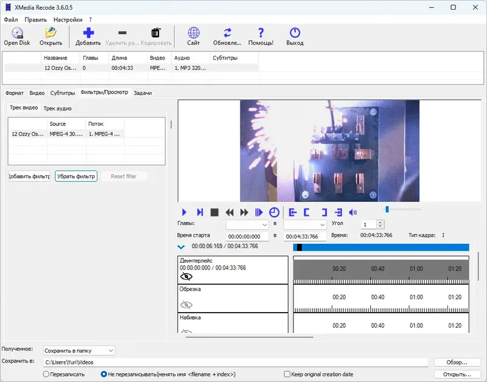Select the Перезаписать radio button

click(46, 374)
